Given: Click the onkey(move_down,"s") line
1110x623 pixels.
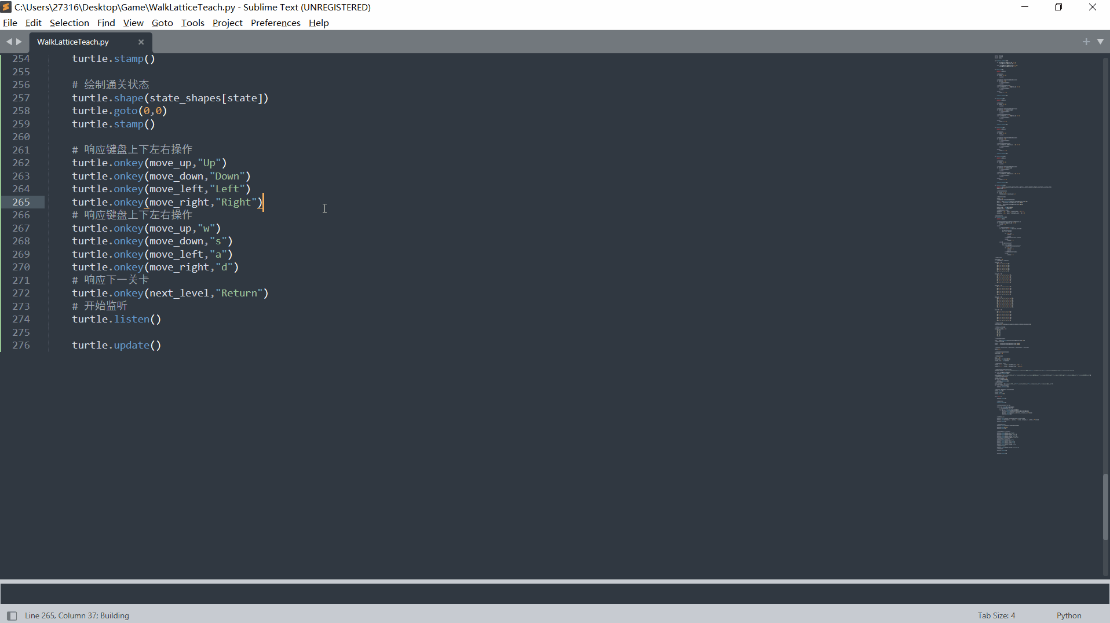Looking at the screenshot, I should [x=152, y=241].
